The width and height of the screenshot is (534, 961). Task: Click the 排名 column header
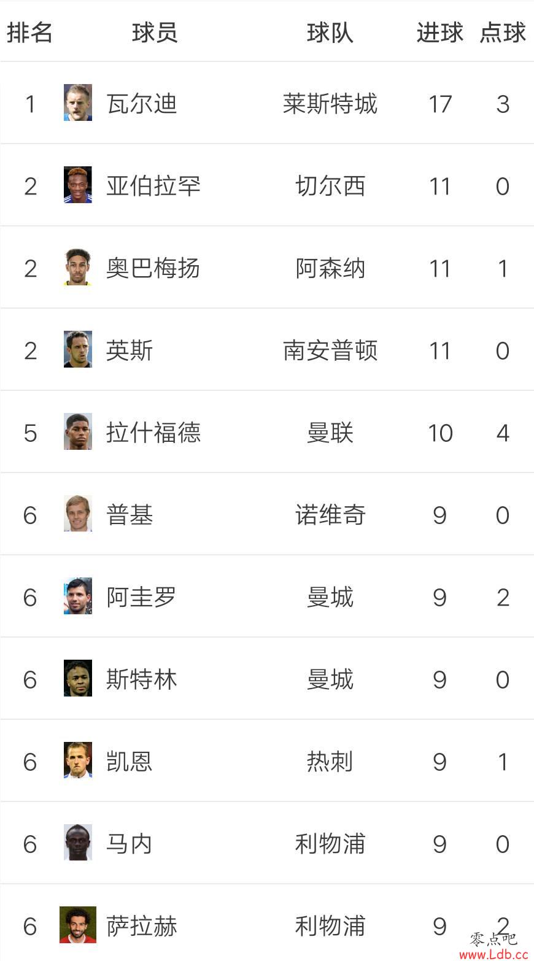pos(29,33)
